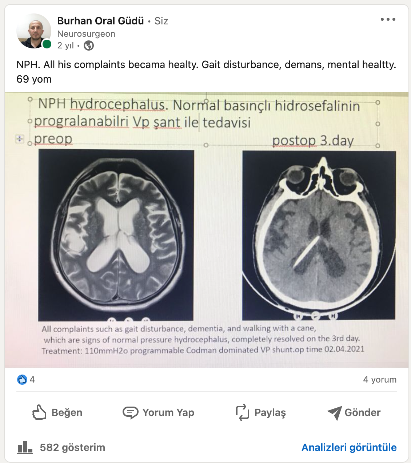Click the thumbs-up icon beside Beğen
Screen dimensions: 411x463
(x=39, y=412)
